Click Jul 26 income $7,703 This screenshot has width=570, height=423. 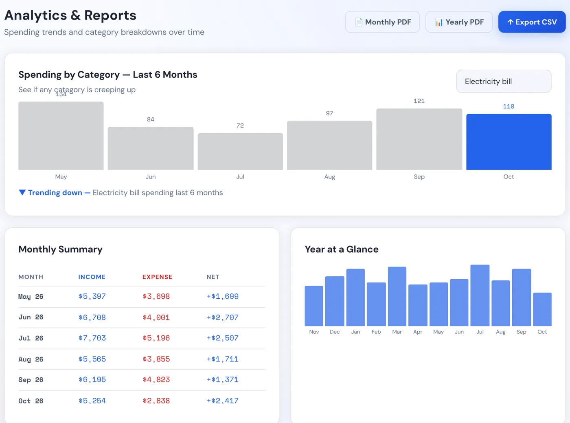click(x=92, y=338)
